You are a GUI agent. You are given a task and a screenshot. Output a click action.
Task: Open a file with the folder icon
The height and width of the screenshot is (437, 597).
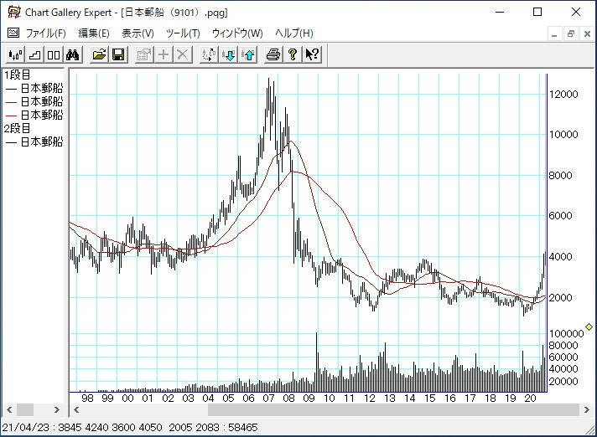[x=99, y=55]
